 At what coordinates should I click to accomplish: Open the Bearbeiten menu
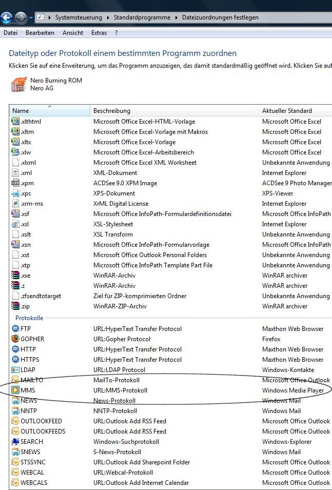(x=40, y=33)
